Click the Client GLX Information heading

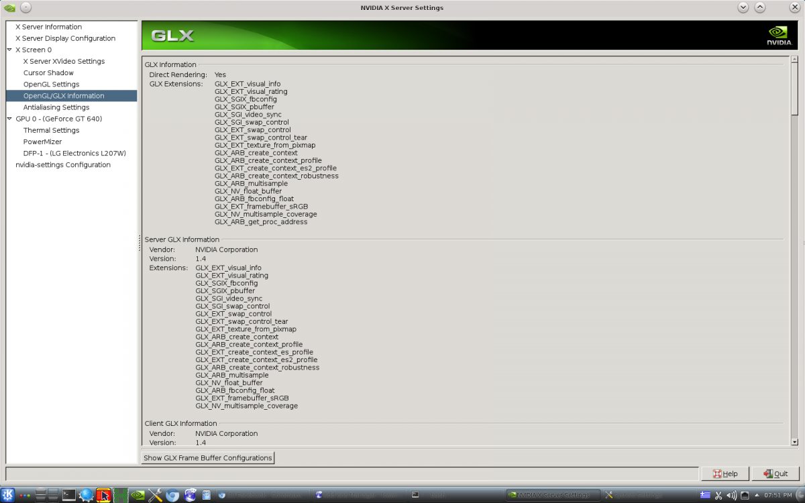(x=180, y=423)
